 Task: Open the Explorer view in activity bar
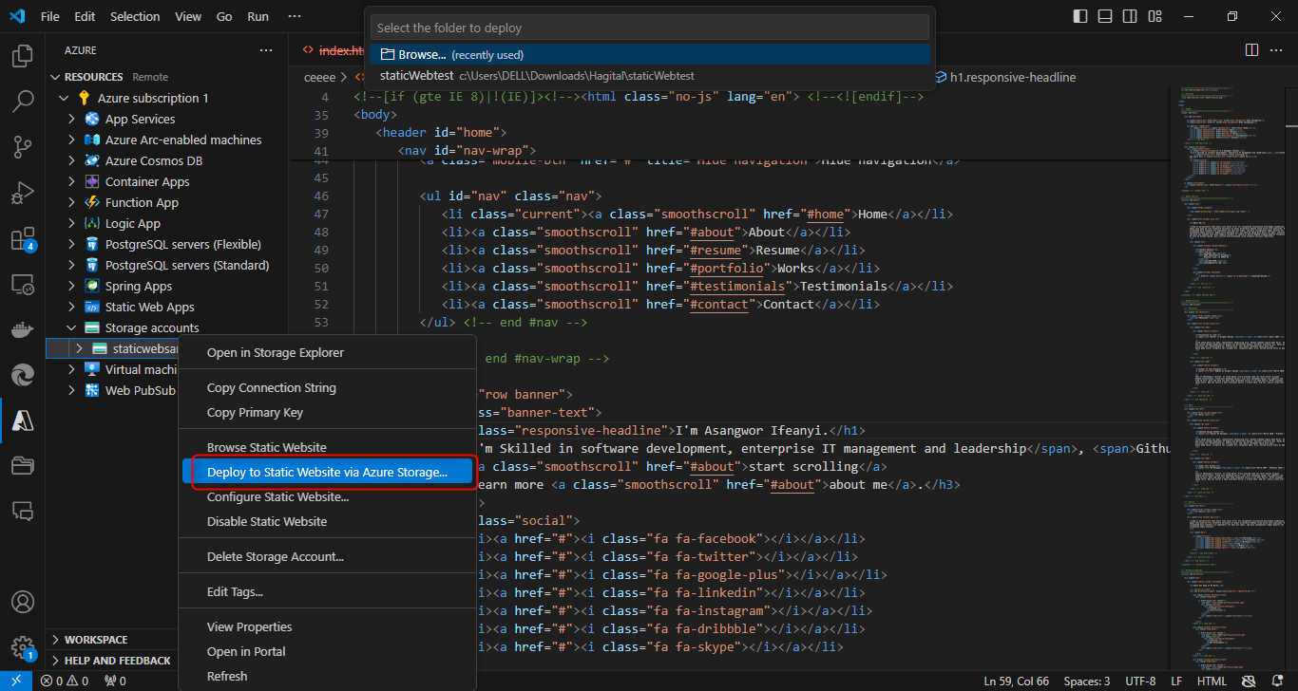22,56
